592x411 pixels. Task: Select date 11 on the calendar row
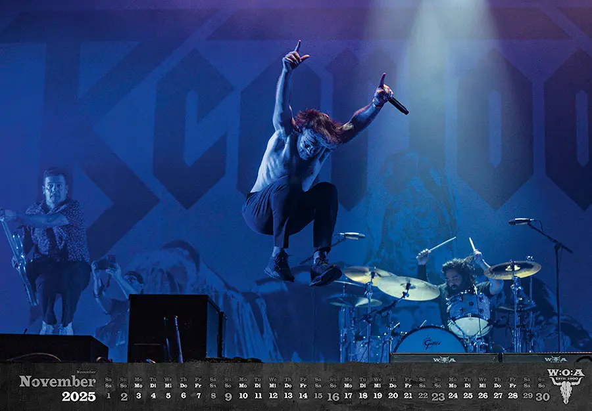258,395
